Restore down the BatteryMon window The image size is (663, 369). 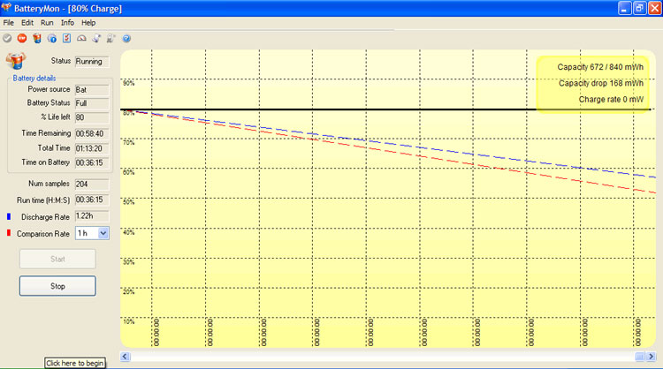click(x=639, y=8)
